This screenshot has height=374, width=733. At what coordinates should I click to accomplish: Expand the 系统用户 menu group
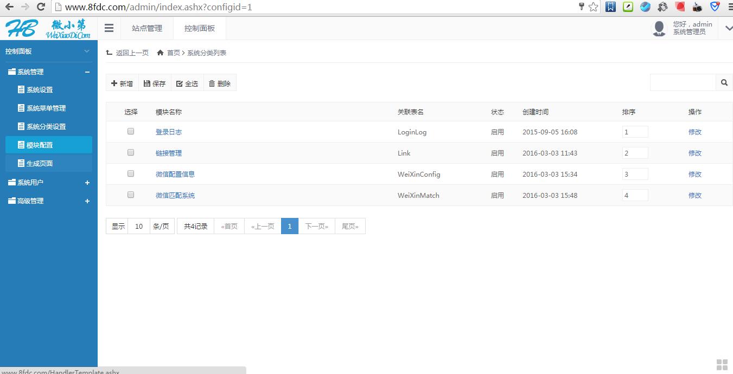point(87,183)
